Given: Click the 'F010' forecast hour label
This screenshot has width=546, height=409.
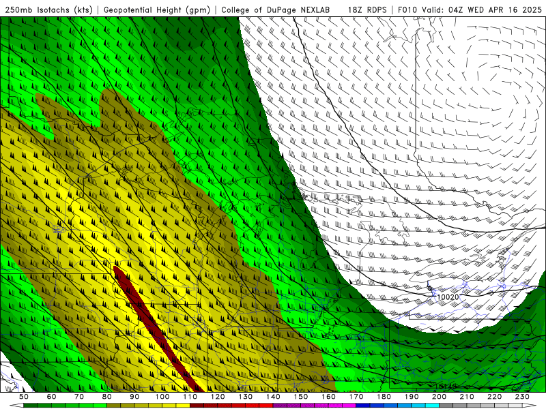Looking at the screenshot, I should (408, 10).
